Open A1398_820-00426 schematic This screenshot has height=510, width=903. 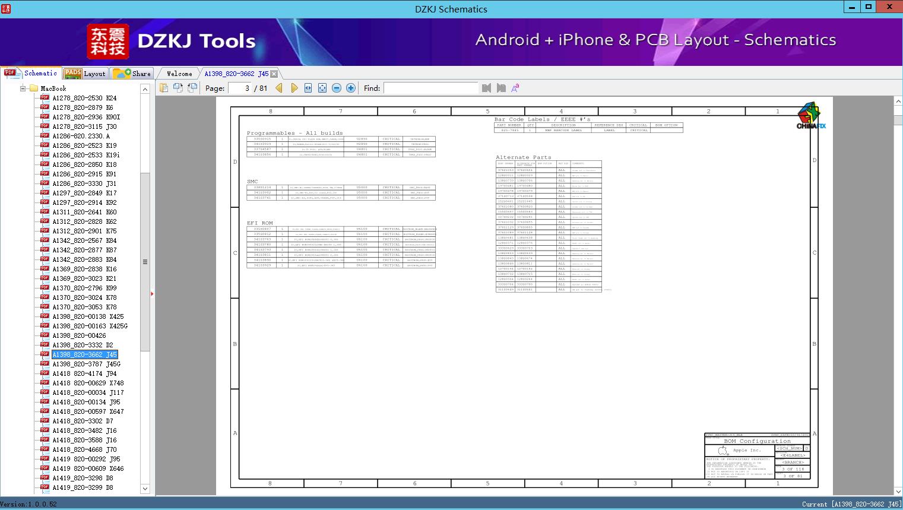pyautogui.click(x=79, y=335)
